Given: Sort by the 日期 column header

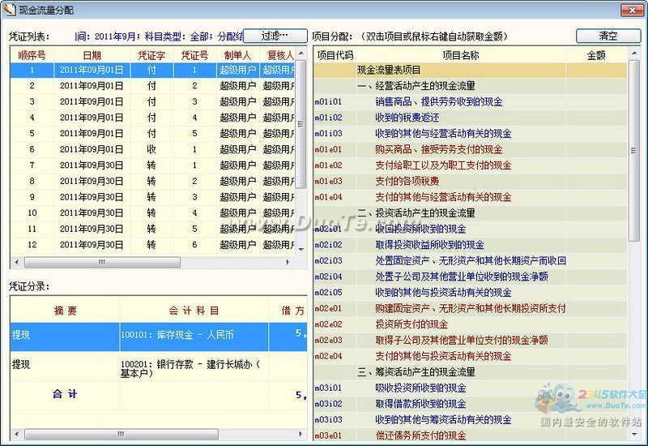Looking at the screenshot, I should tap(92, 55).
